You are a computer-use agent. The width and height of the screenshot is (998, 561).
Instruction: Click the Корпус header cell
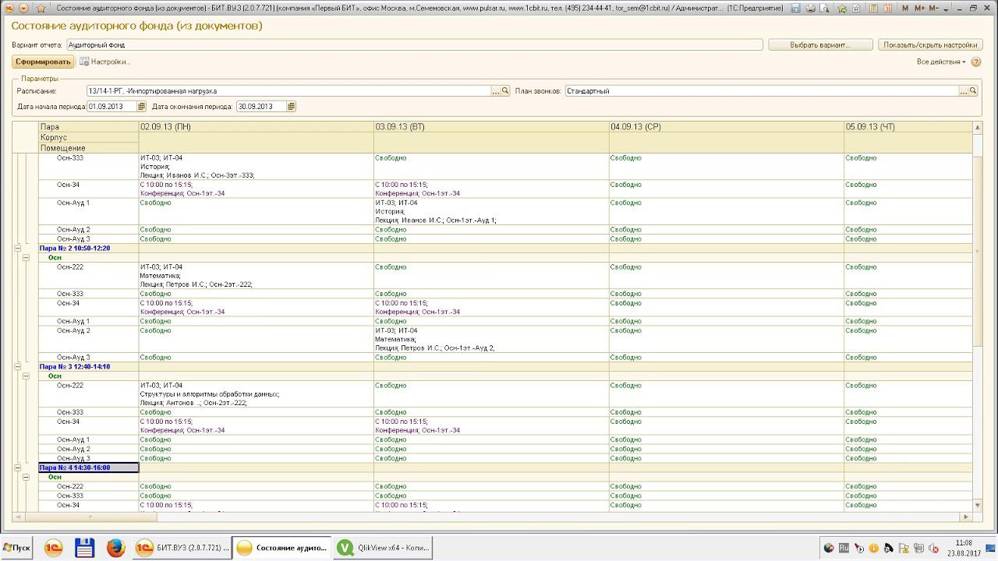coord(89,138)
